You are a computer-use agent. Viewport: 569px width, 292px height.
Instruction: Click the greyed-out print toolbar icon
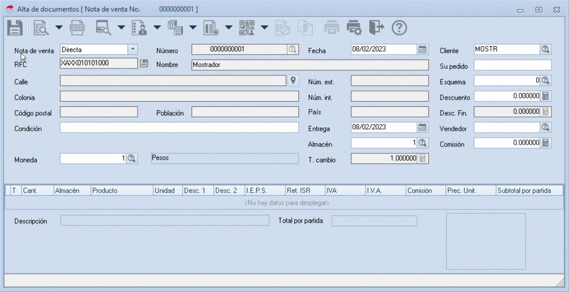[x=332, y=28]
